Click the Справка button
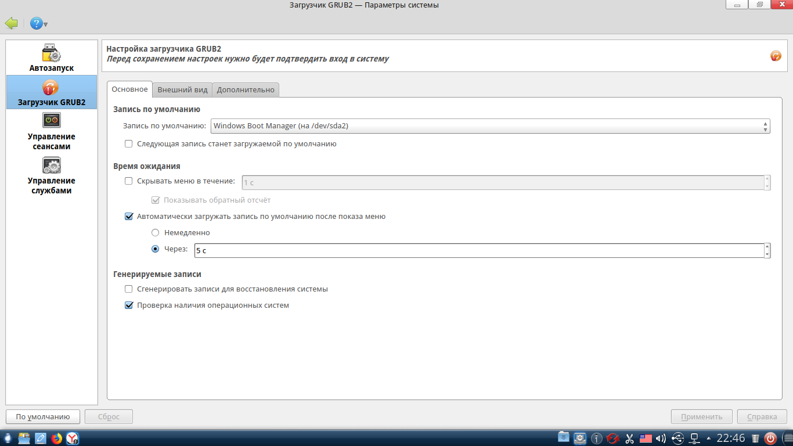Image resolution: width=793 pixels, height=446 pixels. [762, 416]
